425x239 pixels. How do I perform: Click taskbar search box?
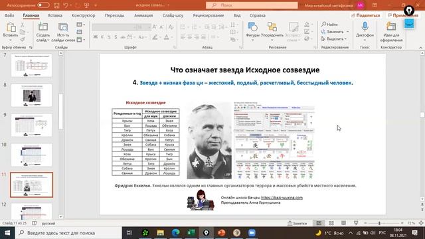point(68,233)
